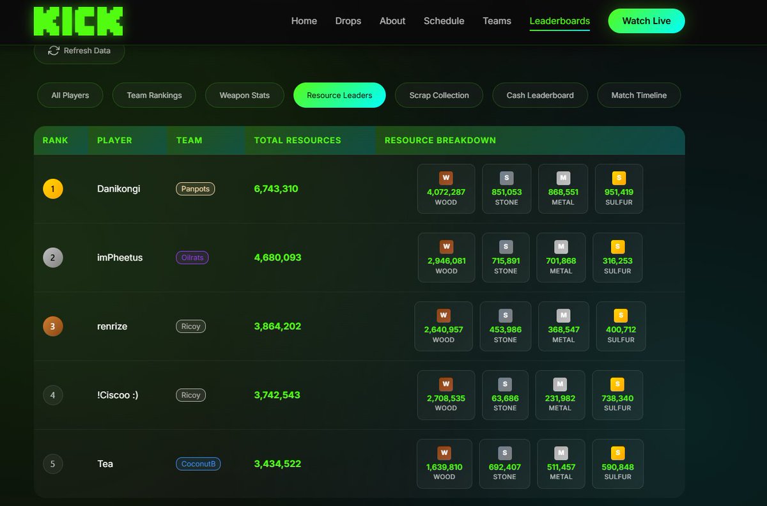
Task: Click renrize's sulfur S icon
Action: click(621, 316)
